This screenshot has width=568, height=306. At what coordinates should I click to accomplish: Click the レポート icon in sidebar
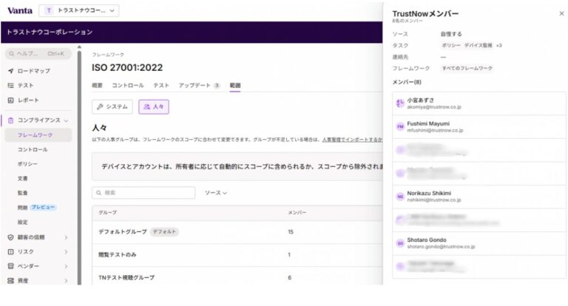click(11, 100)
